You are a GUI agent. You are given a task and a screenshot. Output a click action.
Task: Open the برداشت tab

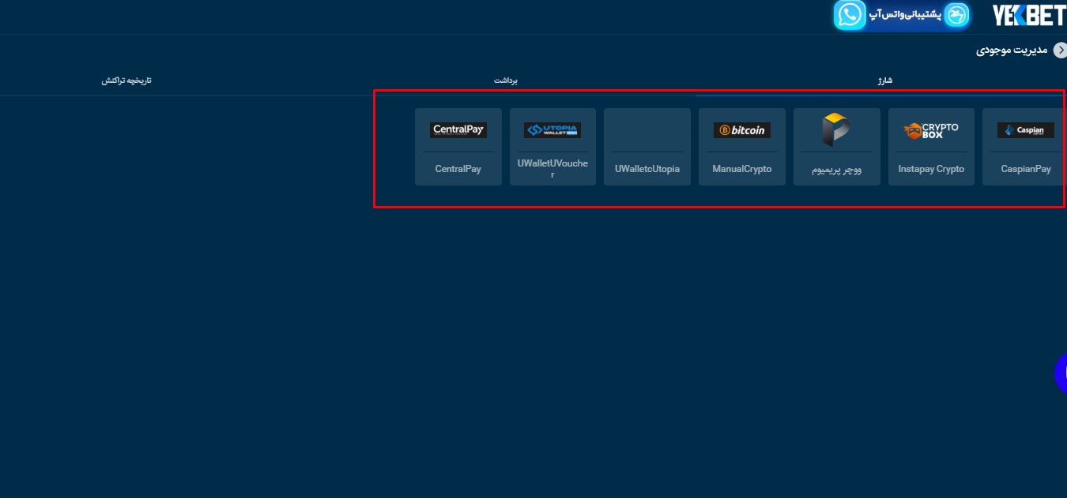pos(506,81)
